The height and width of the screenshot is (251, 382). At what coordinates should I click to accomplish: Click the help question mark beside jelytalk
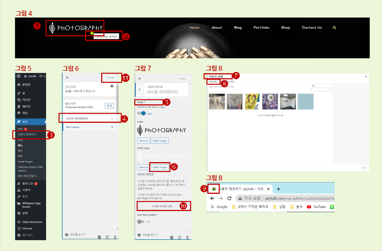[x=112, y=86]
